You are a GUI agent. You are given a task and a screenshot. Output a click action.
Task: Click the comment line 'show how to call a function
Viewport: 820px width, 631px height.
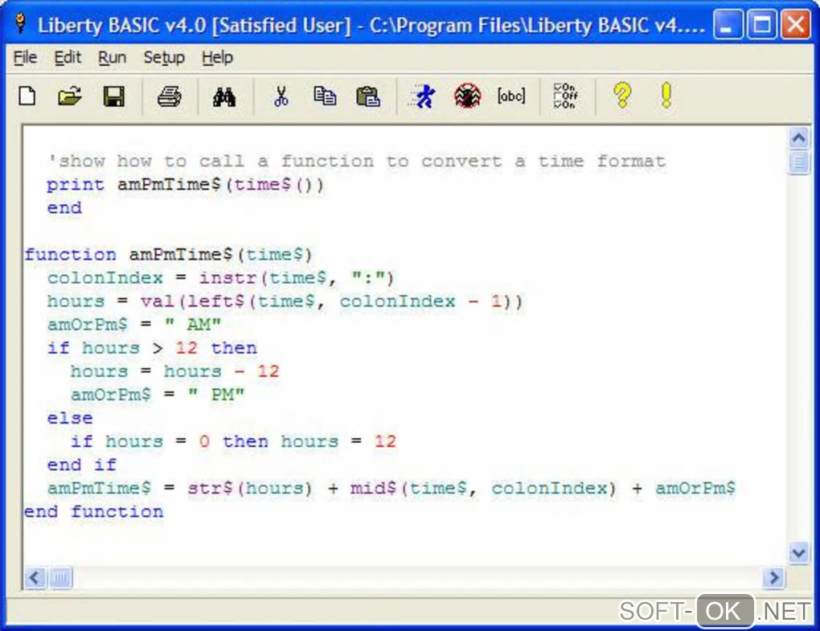coord(357,161)
